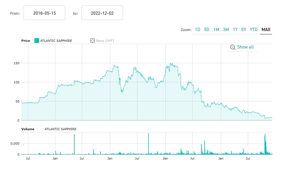Set chart zoom to 1Y
Viewport: 282px width, 172px height.
pos(235,30)
